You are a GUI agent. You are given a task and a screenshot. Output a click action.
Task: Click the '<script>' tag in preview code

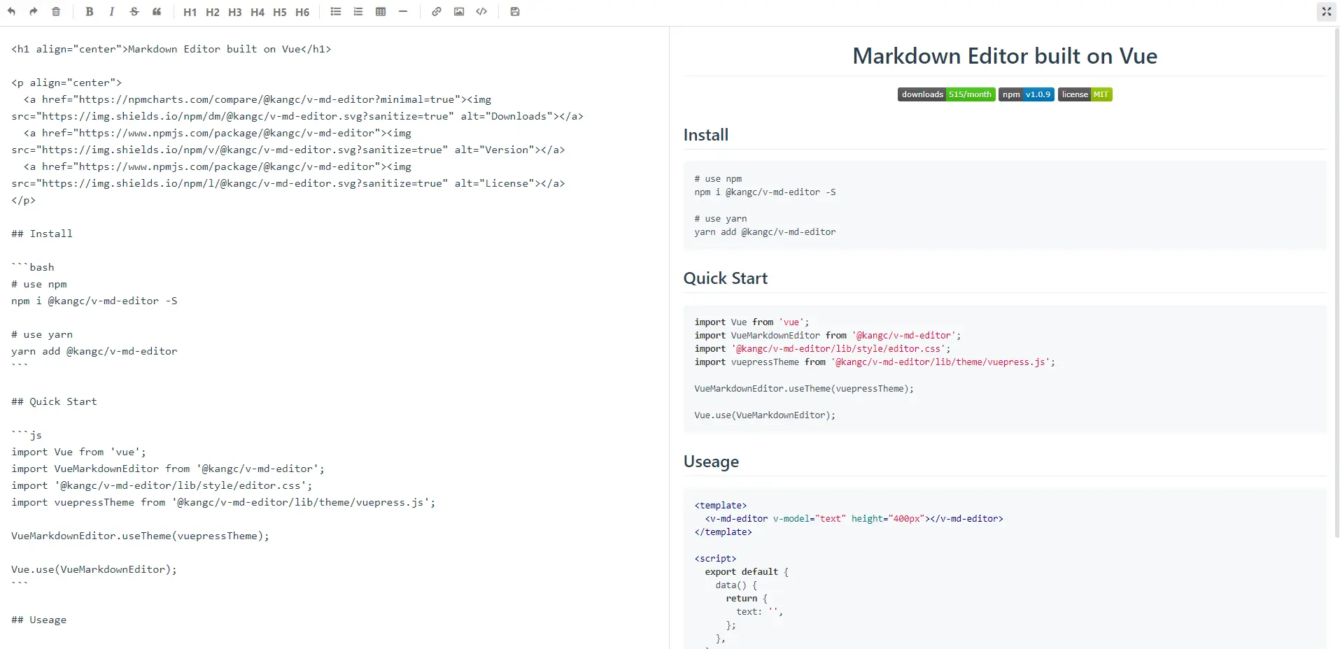[715, 559]
